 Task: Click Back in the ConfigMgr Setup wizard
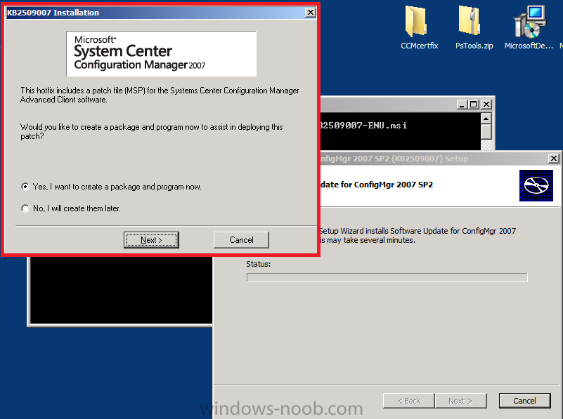pyautogui.click(x=408, y=401)
